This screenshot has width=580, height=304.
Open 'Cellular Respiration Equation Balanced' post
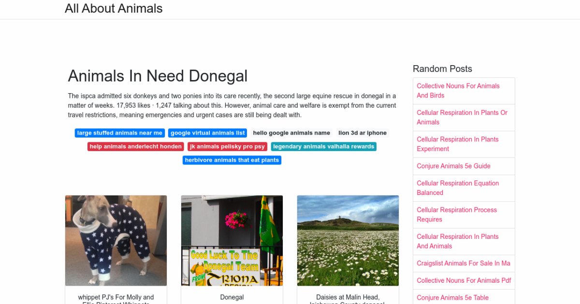click(458, 188)
